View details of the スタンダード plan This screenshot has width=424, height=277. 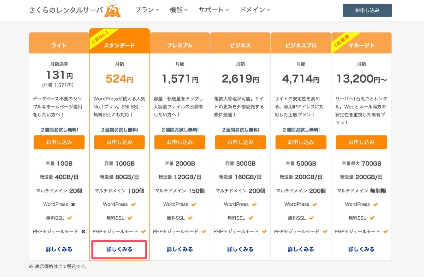(119, 249)
